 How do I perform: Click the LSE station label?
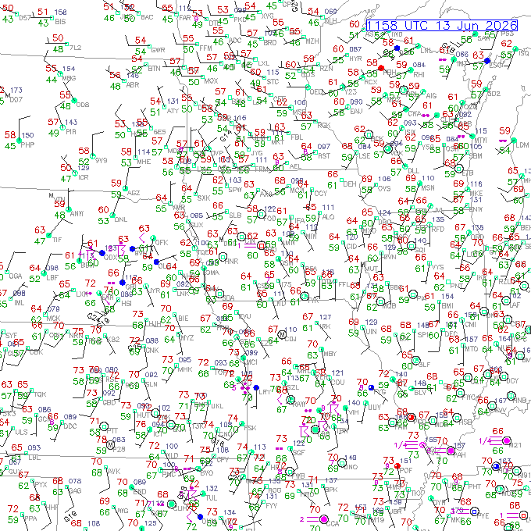tap(365, 155)
